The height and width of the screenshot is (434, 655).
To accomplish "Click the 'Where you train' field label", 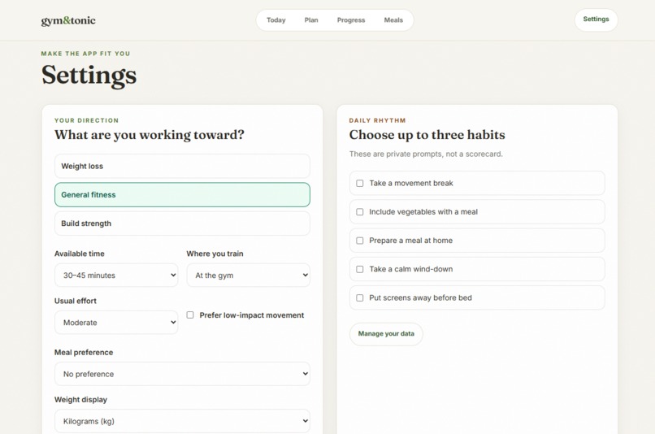I will coord(215,254).
